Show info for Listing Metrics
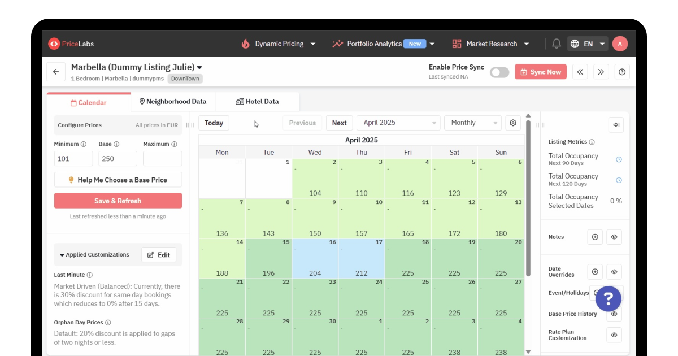The width and height of the screenshot is (678, 356). [x=592, y=142]
